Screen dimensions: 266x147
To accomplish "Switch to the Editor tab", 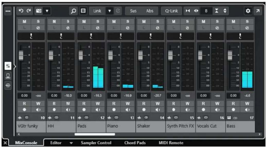I will 56,143.
